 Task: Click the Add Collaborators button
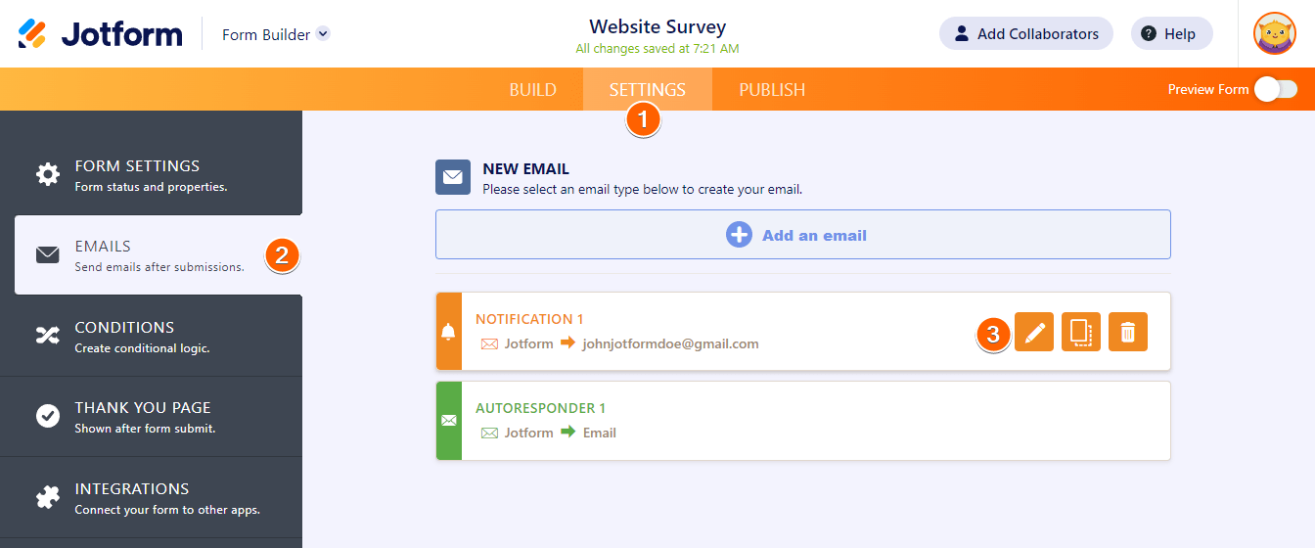point(1026,33)
